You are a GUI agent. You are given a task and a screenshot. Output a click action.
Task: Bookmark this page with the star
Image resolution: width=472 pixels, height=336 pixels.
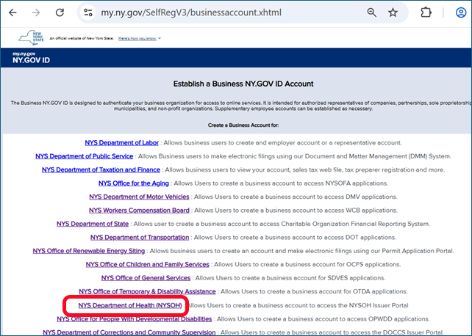[393, 12]
